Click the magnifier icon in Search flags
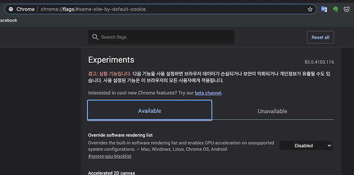The image size is (354, 175). click(x=95, y=37)
